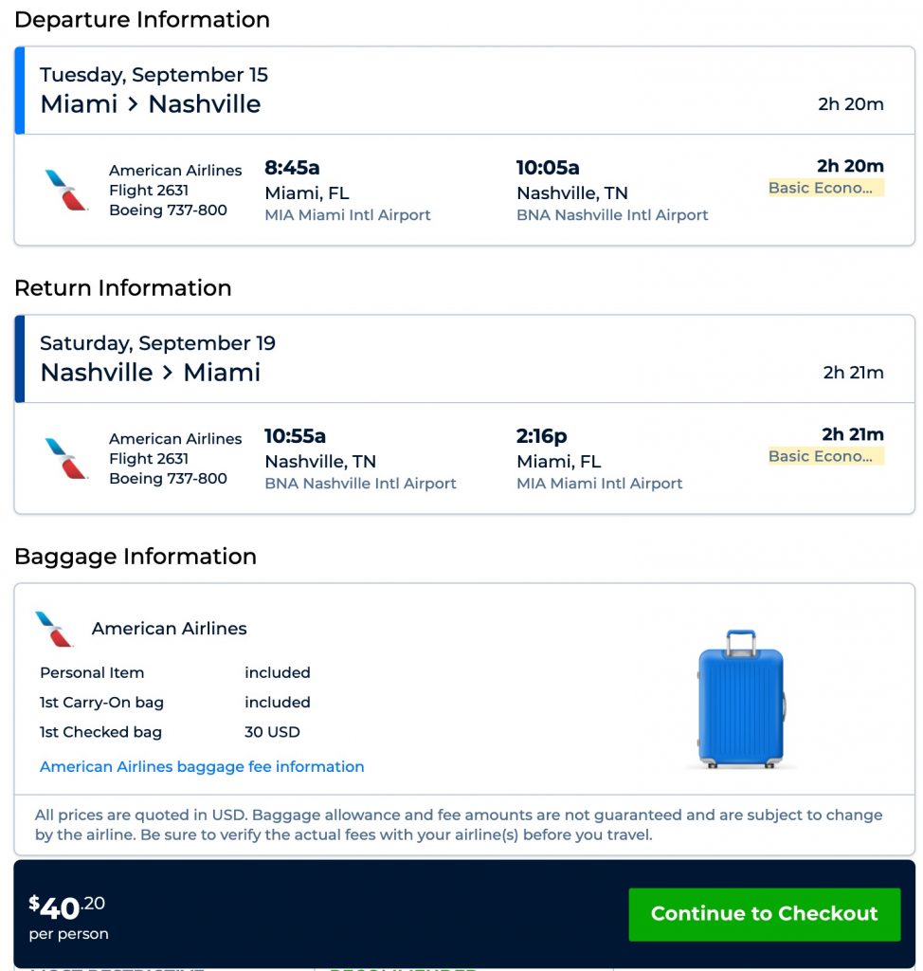The image size is (923, 971).
Task: Click the 1st Checked bag 30 USD fee
Action: [272, 732]
